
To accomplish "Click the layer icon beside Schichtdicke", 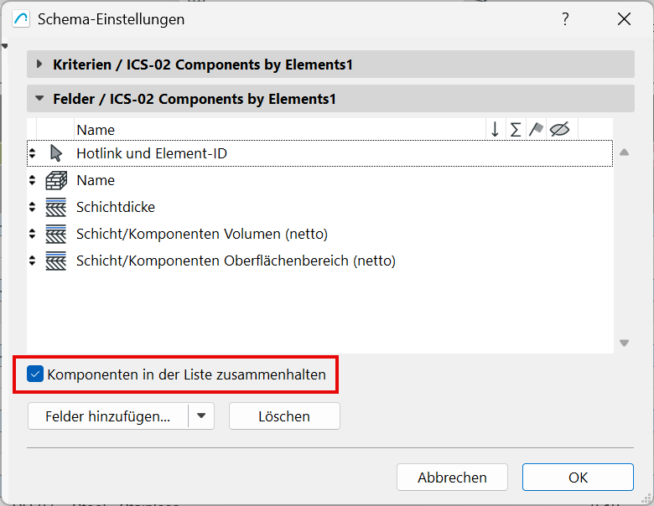I will click(56, 207).
